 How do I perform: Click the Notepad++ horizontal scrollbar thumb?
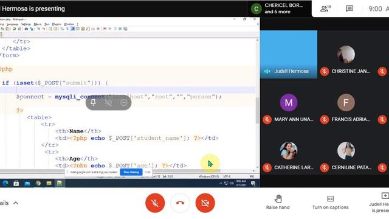pyautogui.click(x=111, y=171)
